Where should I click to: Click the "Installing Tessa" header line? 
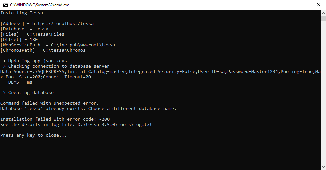(22, 13)
